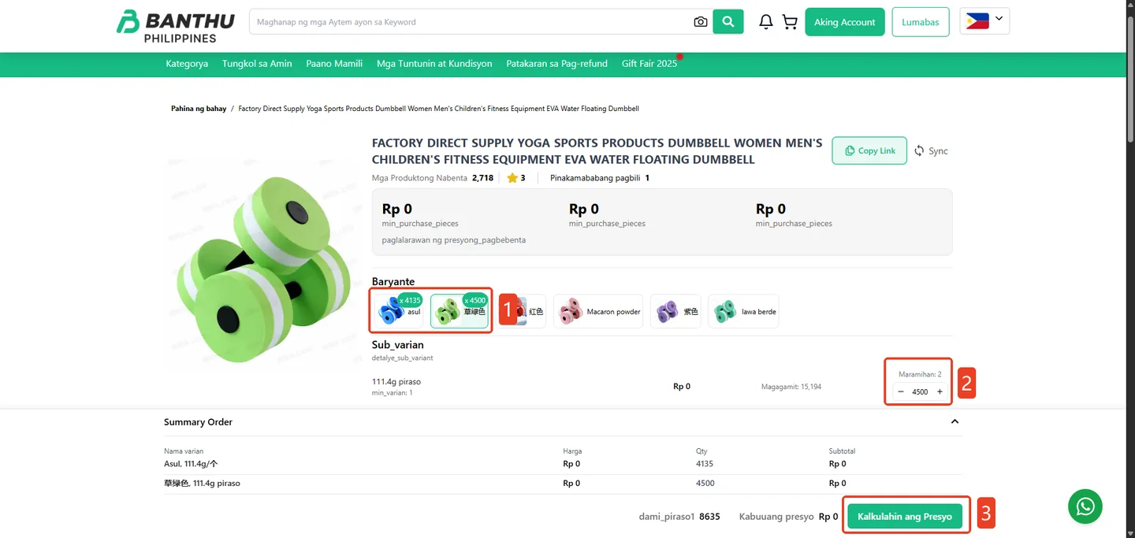Select the 红色 red variant
This screenshot has width=1135, height=538.
tap(523, 311)
